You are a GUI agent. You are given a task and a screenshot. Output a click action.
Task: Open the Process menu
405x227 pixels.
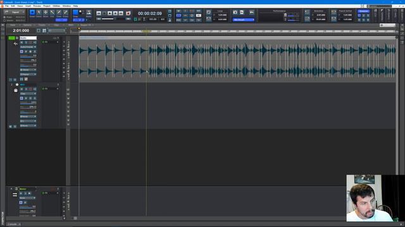coord(37,6)
